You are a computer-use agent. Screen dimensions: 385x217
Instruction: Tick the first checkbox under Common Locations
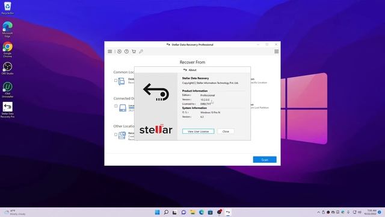tap(115, 80)
